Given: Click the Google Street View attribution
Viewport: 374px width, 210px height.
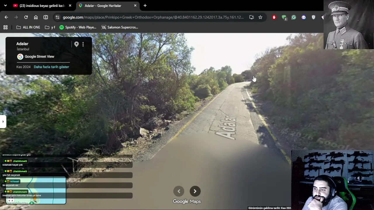Looking at the screenshot, I should point(36,57).
